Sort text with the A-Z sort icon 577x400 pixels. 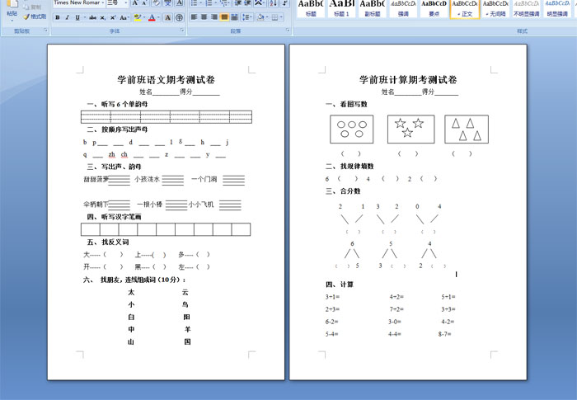pos(273,3)
